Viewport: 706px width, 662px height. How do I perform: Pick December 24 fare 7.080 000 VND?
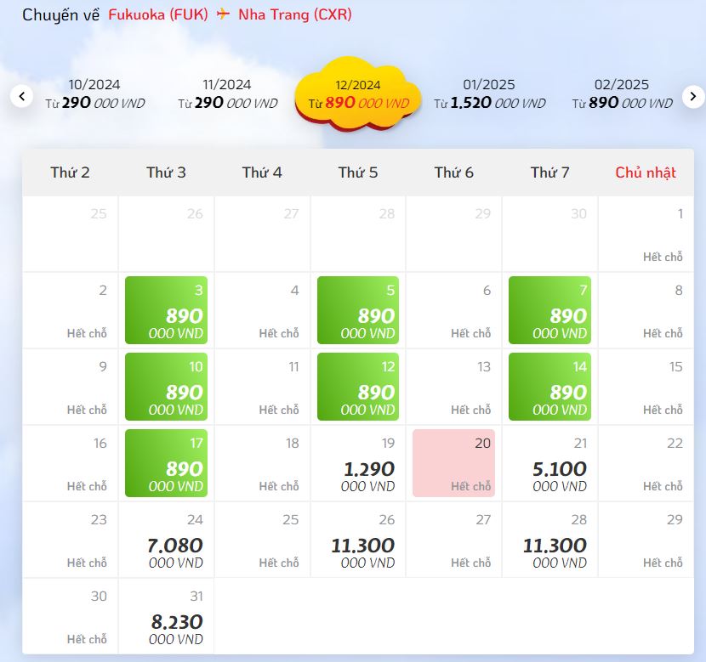[x=166, y=540]
